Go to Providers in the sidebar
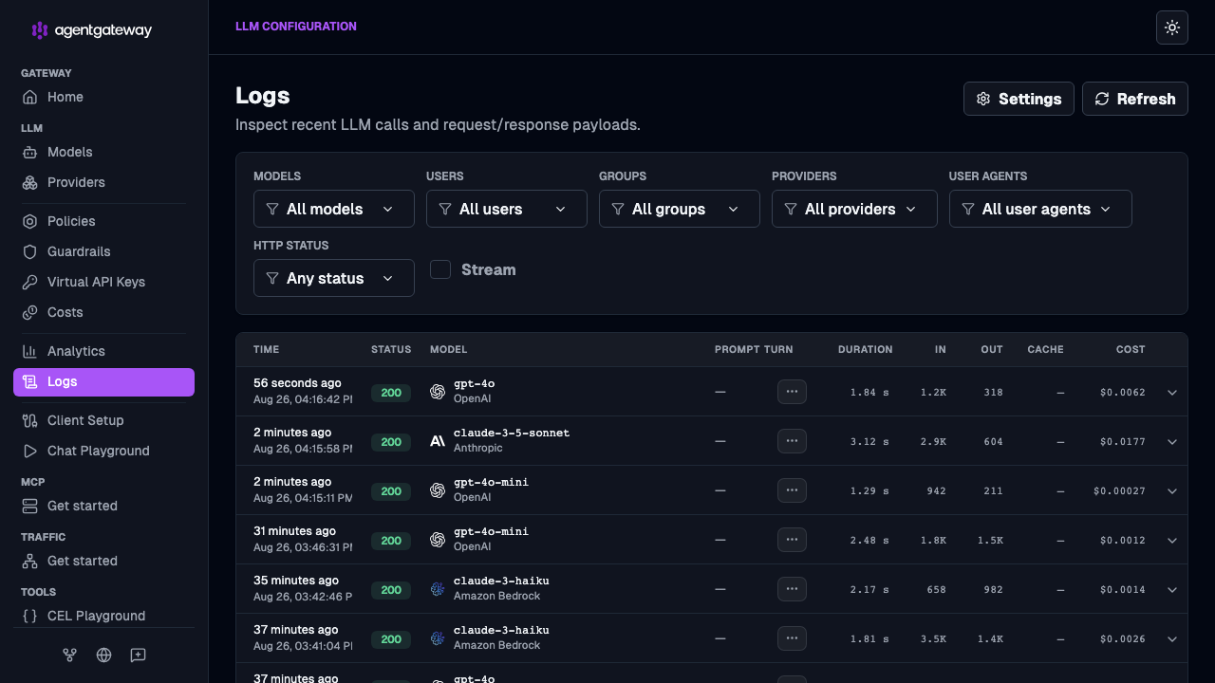Screen dimensions: 1215x683 tap(103, 182)
